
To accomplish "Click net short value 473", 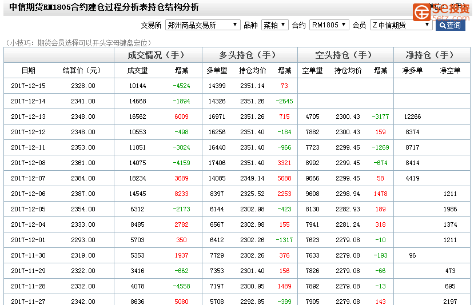I will (450, 271).
